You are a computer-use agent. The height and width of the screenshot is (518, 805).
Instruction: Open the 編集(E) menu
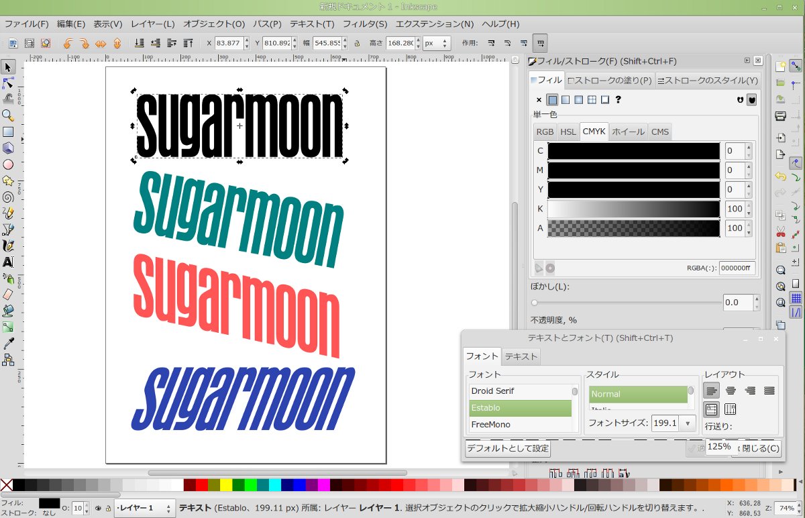click(71, 23)
